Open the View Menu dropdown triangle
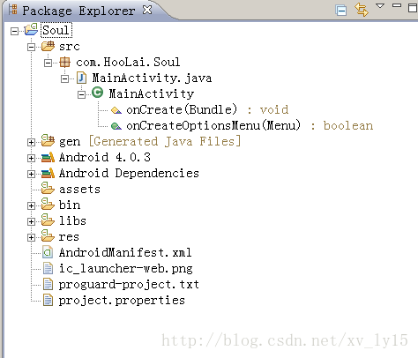The width and height of the screenshot is (418, 358). coord(380,5)
